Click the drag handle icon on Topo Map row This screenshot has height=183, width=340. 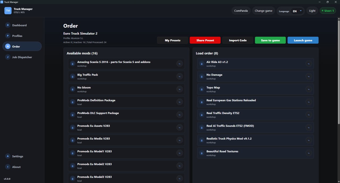pyautogui.click(x=202, y=89)
